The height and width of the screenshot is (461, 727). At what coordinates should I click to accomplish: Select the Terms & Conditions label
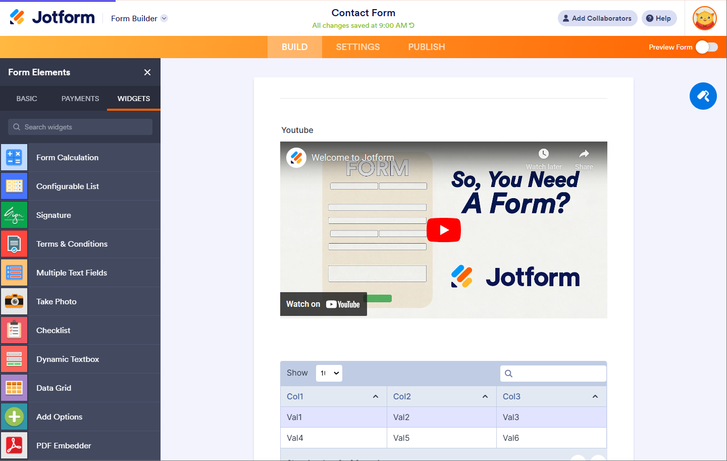72,244
